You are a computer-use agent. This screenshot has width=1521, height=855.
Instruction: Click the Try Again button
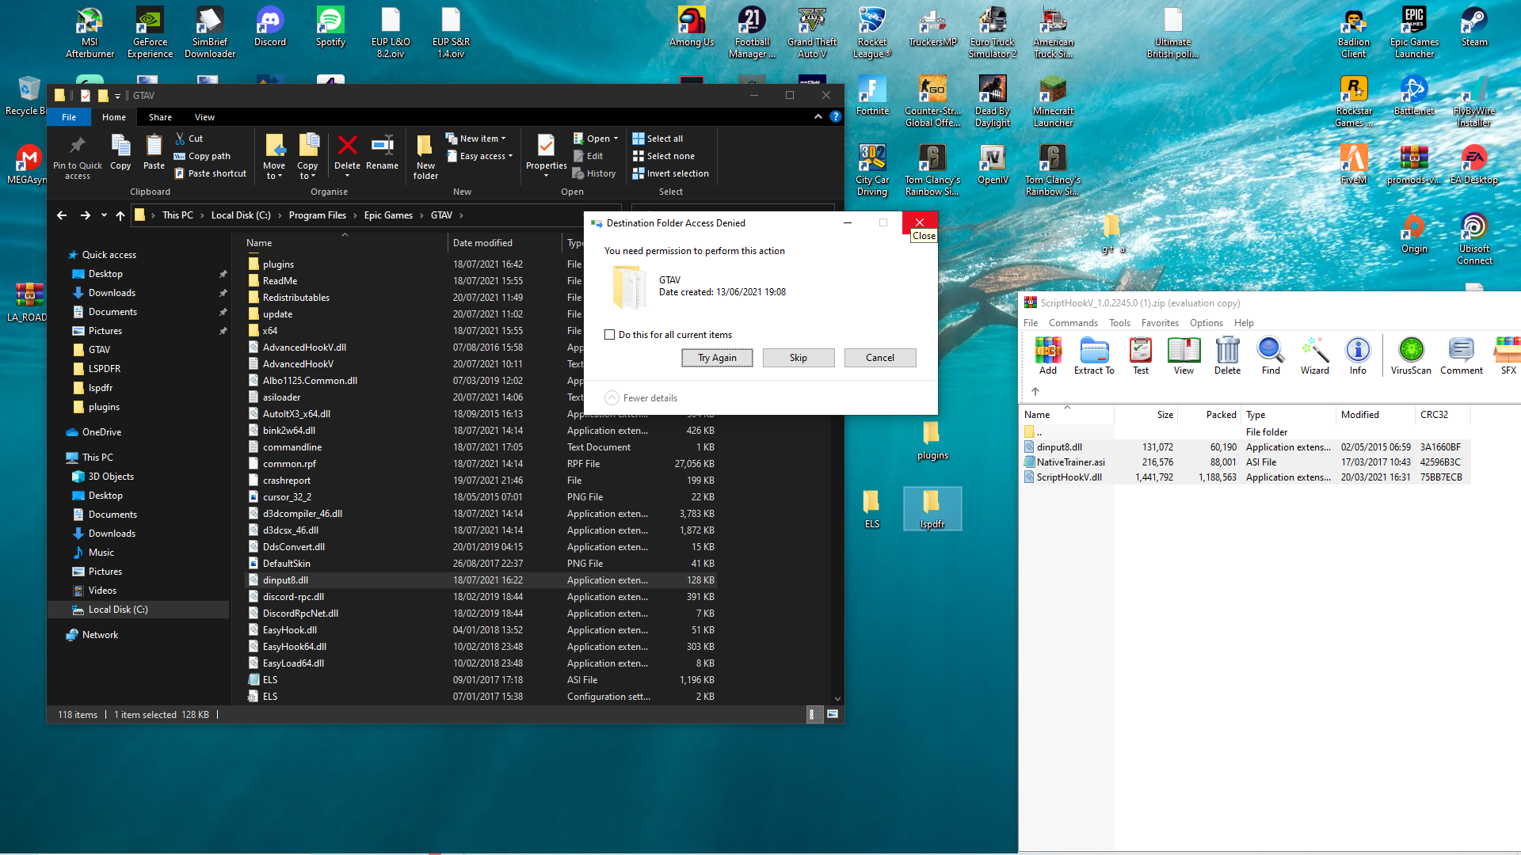click(717, 358)
